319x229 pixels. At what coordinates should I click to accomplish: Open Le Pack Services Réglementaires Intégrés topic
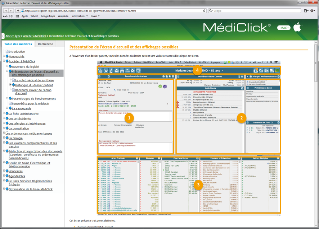pos(30,183)
